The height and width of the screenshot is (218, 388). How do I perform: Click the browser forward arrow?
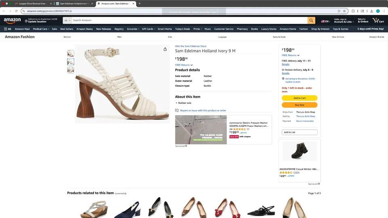[x=10, y=11]
